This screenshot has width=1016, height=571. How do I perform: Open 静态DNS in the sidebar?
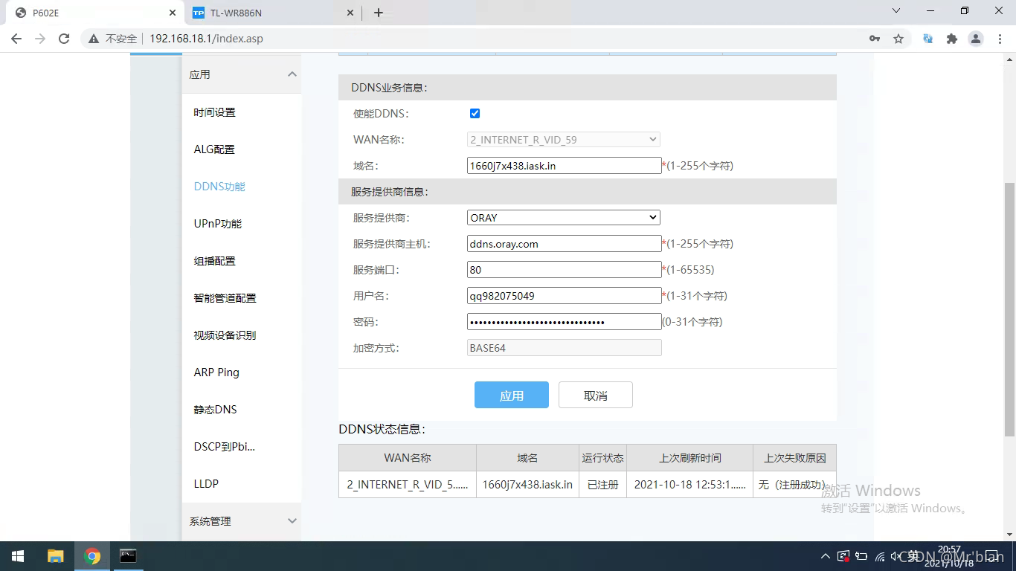click(x=215, y=410)
